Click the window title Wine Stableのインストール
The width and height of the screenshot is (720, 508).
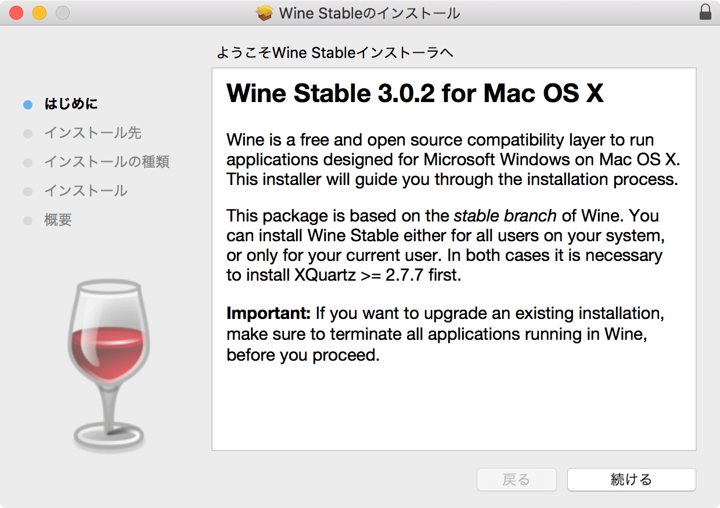tap(370, 13)
